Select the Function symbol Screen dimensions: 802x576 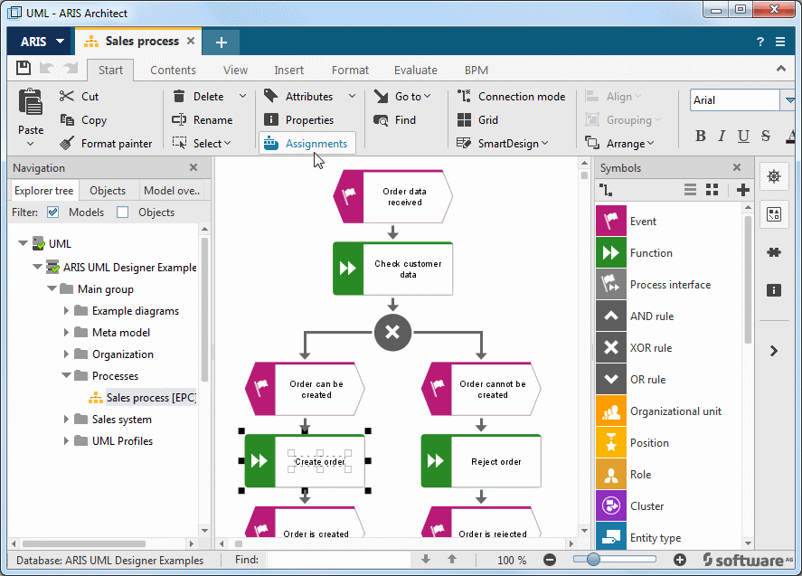tap(610, 252)
